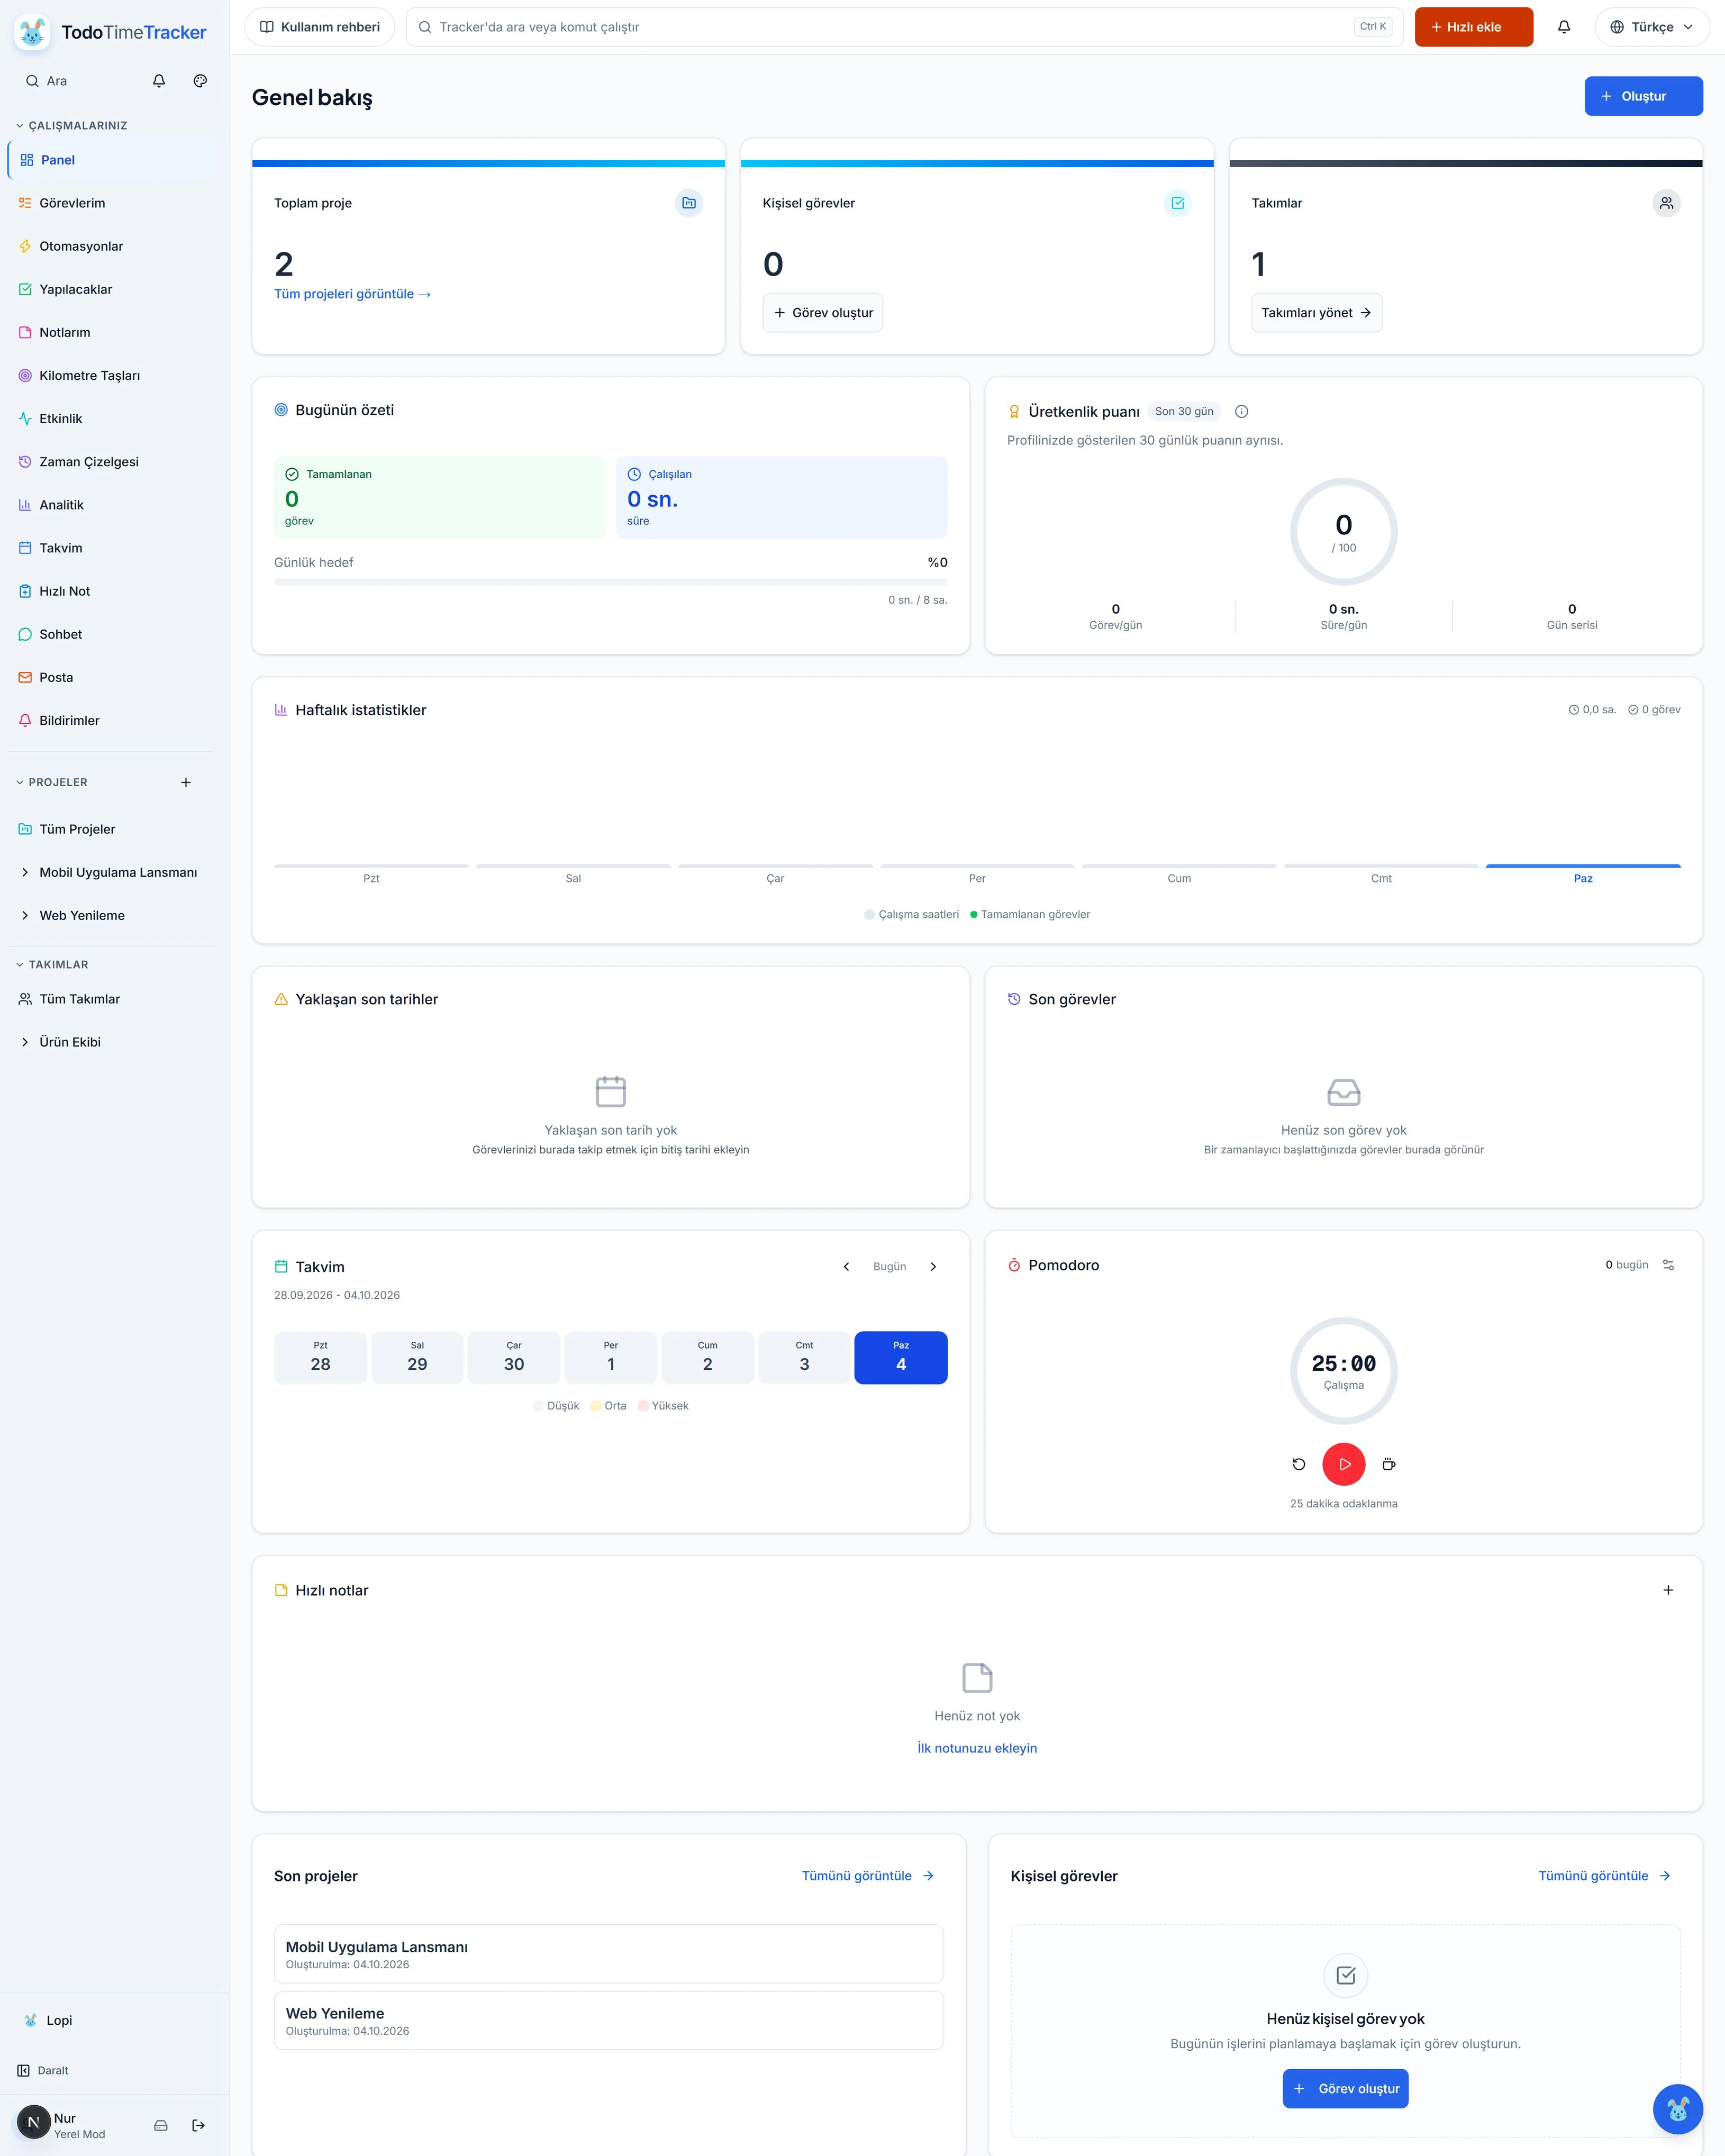Collapse the ÇALIŞMALARINIZ section
The image size is (1725, 2156).
(72, 125)
